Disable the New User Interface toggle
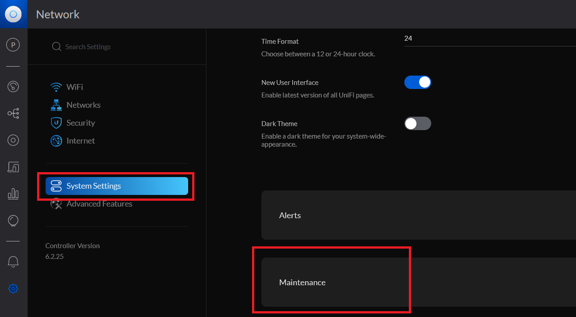This screenshot has width=576, height=317. click(x=417, y=82)
